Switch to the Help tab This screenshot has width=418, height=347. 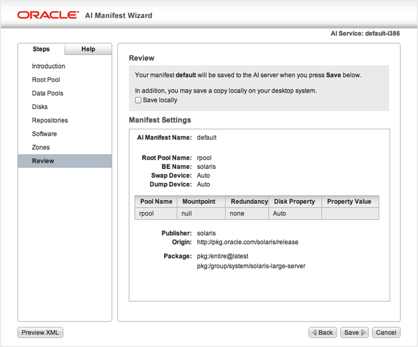pyautogui.click(x=87, y=49)
